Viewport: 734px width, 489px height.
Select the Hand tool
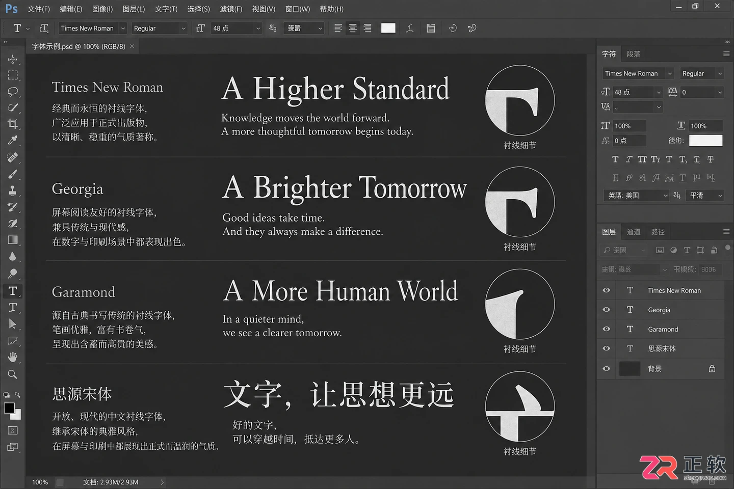click(13, 357)
